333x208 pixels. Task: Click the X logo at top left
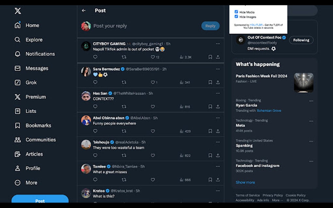(18, 11)
